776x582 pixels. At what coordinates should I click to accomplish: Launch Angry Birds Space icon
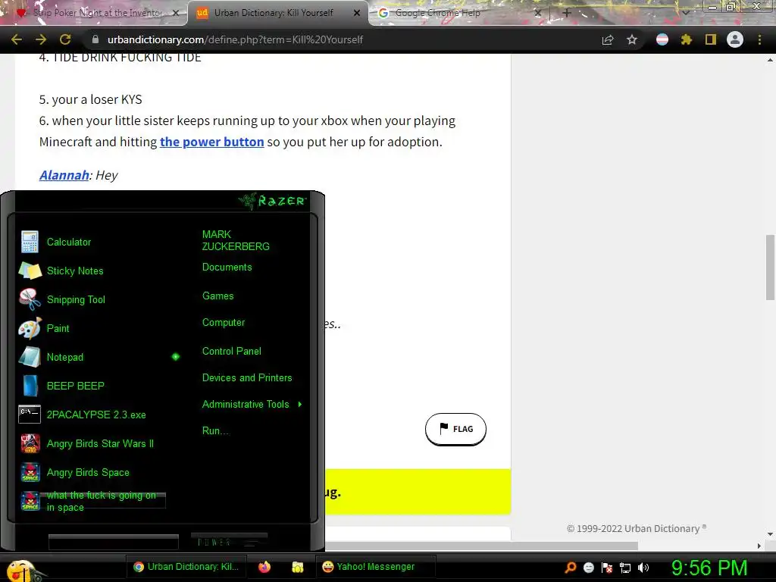[x=30, y=472]
